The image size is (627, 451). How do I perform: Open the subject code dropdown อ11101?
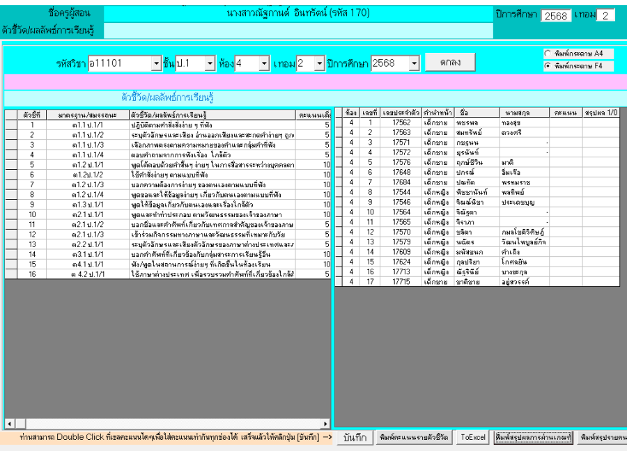click(155, 63)
